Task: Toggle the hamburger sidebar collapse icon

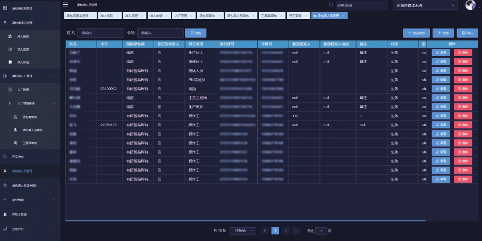Action: [65, 5]
